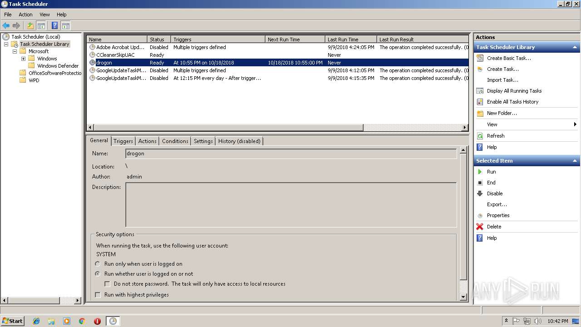Viewport: 581px width, 327px height.
Task: Click the taskbar clock showing 10:42 PM
Action: coord(557,321)
